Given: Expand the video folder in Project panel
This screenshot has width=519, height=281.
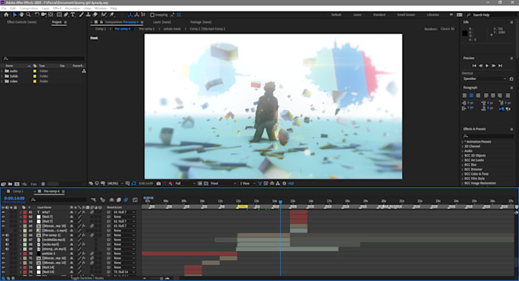Looking at the screenshot, I should [x=2, y=81].
